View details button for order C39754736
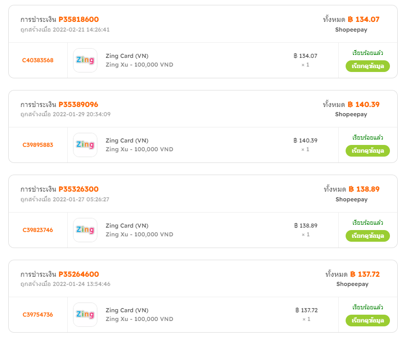This screenshot has width=406, height=339. [x=368, y=321]
